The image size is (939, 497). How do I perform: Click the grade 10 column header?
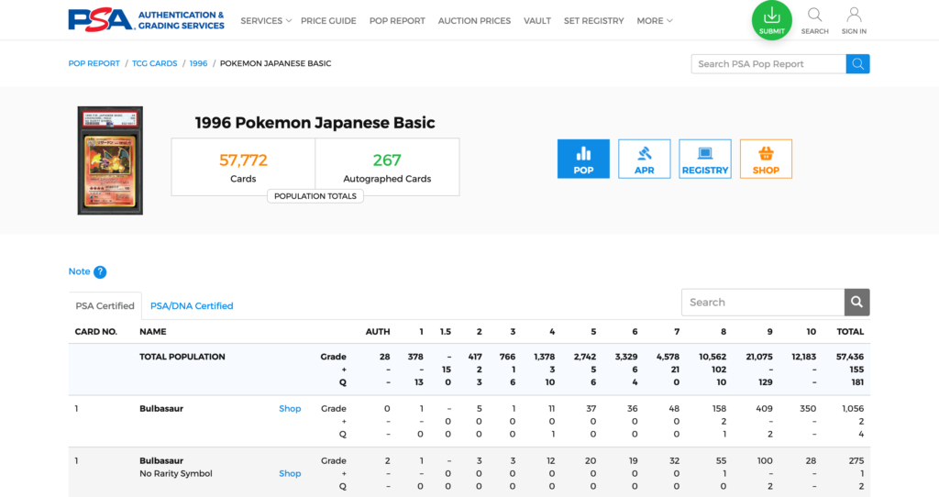(x=811, y=332)
